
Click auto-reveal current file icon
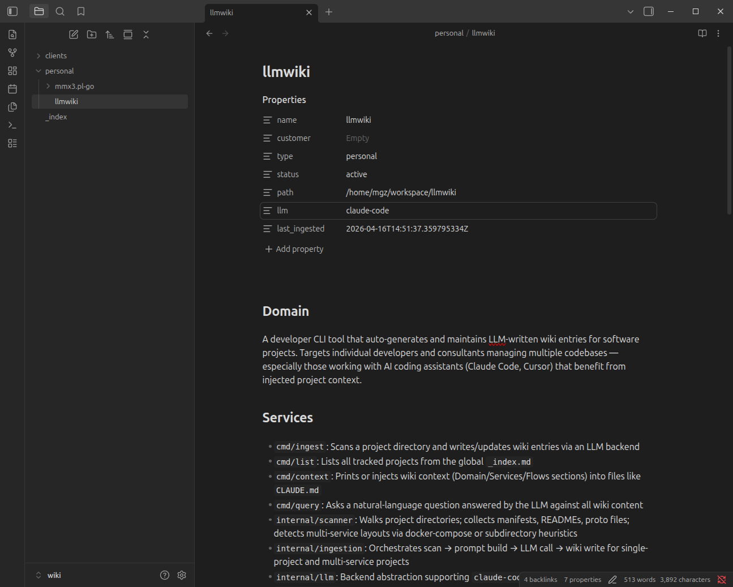[x=128, y=35]
